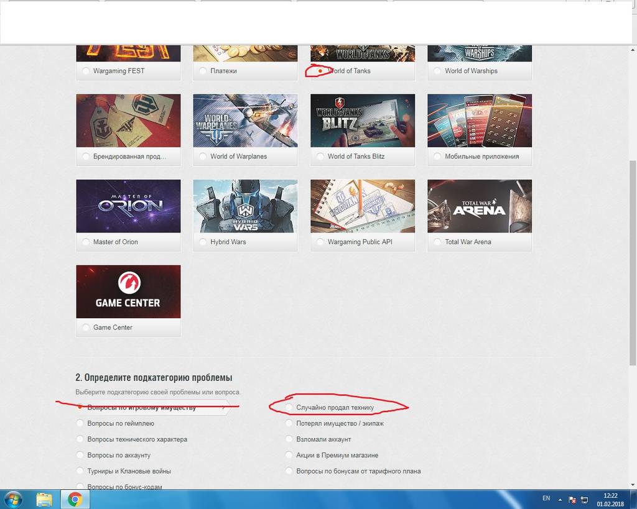
Task: Select the Взломали аккаунт option
Action: coord(289,439)
